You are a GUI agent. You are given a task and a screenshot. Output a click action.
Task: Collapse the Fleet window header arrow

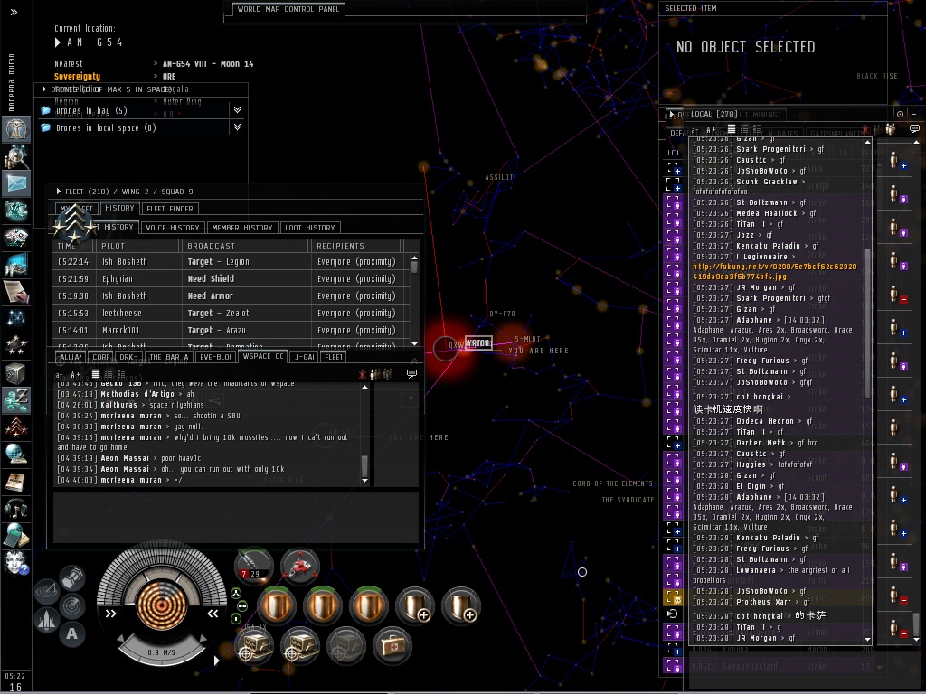[59, 192]
